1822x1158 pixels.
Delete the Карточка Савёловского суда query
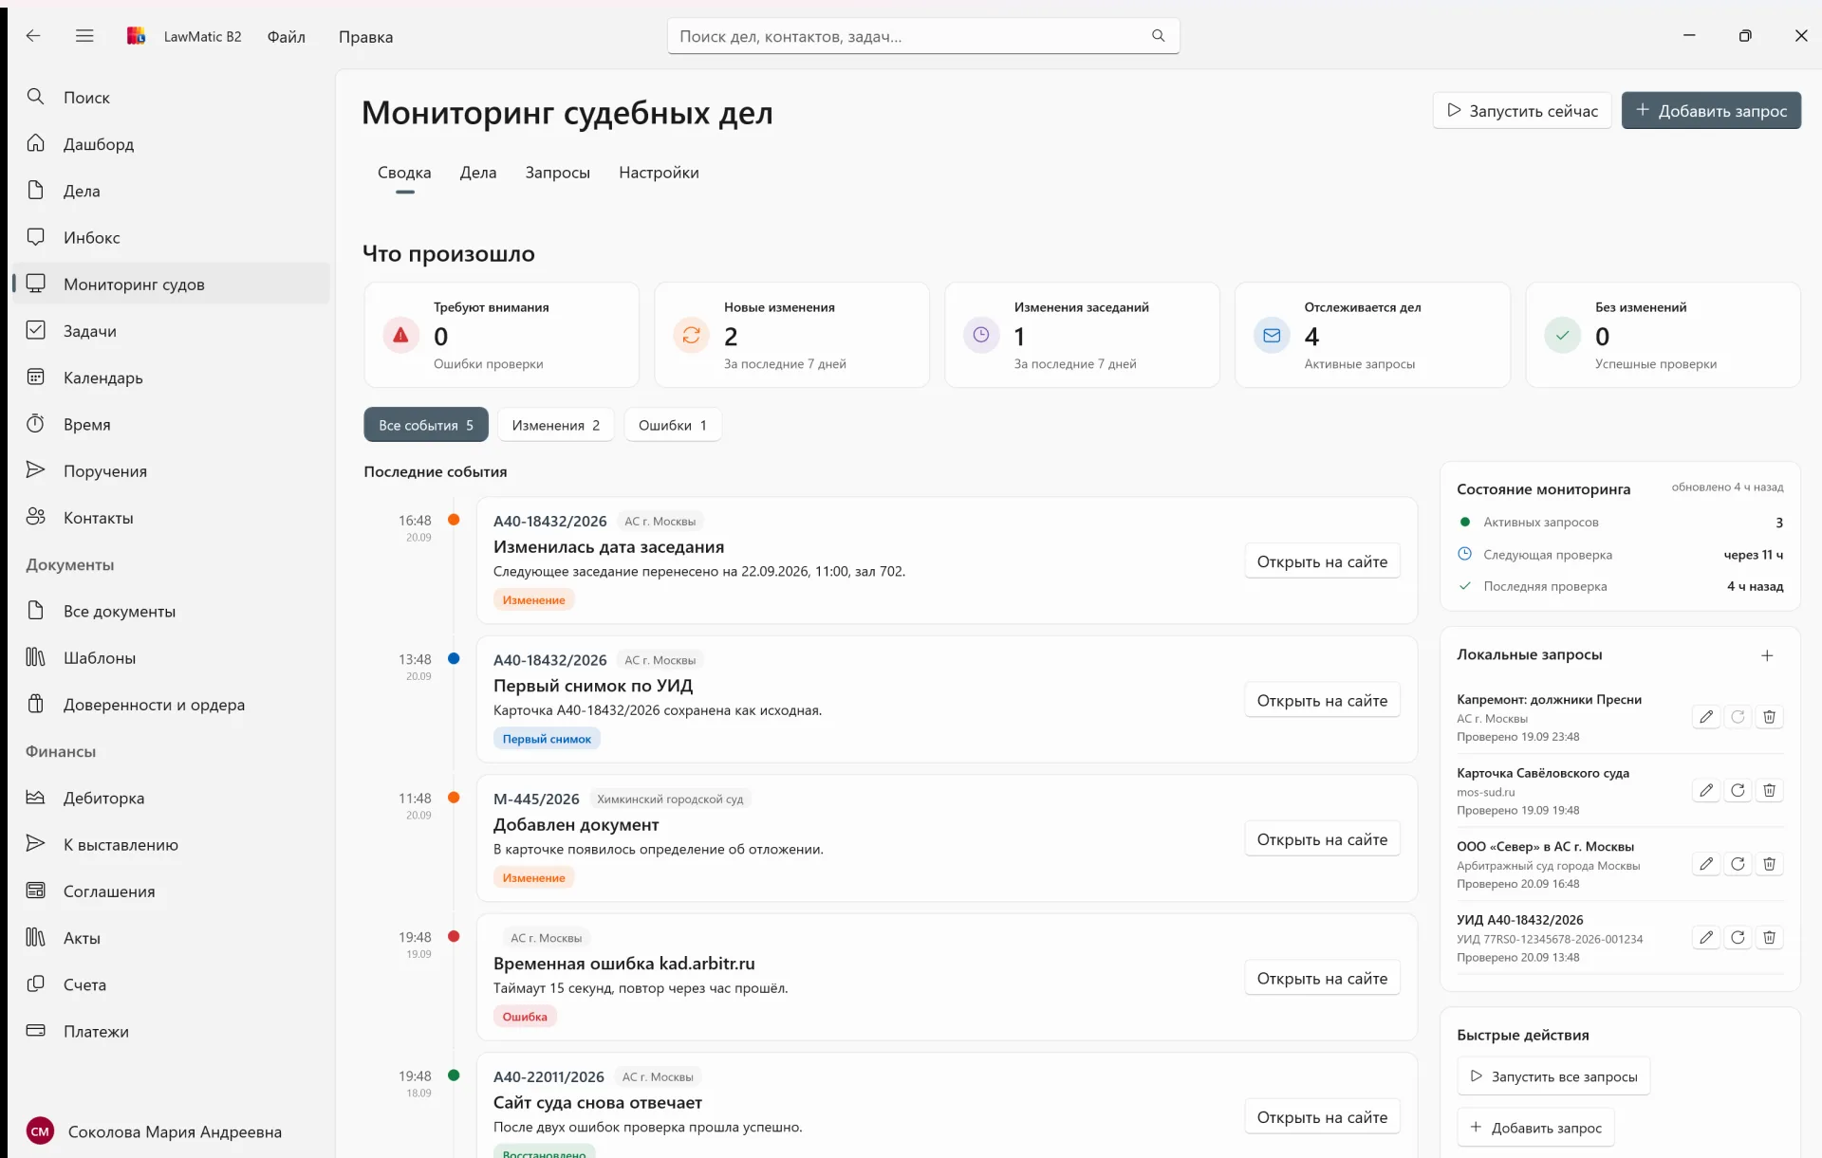point(1769,791)
